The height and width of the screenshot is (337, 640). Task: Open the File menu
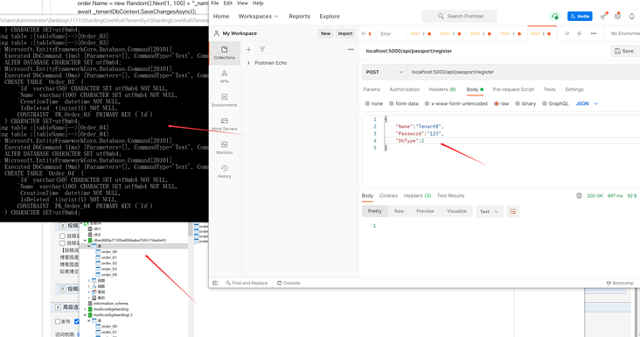[215, 4]
